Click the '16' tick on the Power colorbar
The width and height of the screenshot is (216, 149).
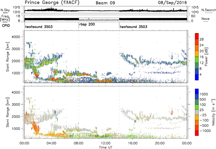pyautogui.click(x=201, y=57)
